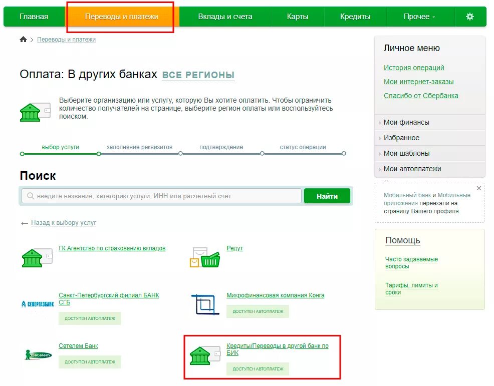Click Доступен автоплатеж badge under Сетелем Банк

coord(90,362)
